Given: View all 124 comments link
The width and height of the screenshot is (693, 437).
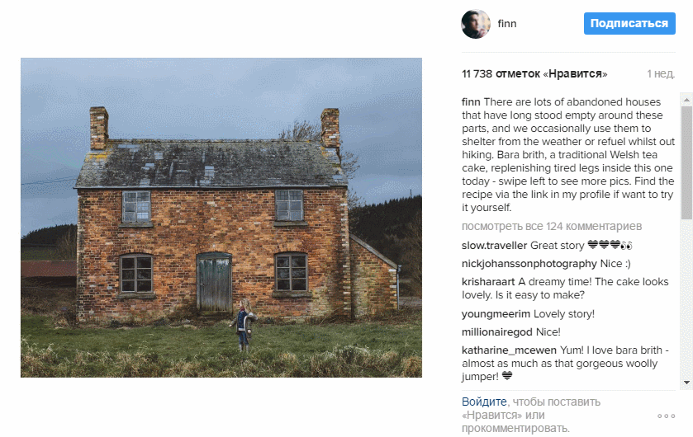Looking at the screenshot, I should coord(552,226).
